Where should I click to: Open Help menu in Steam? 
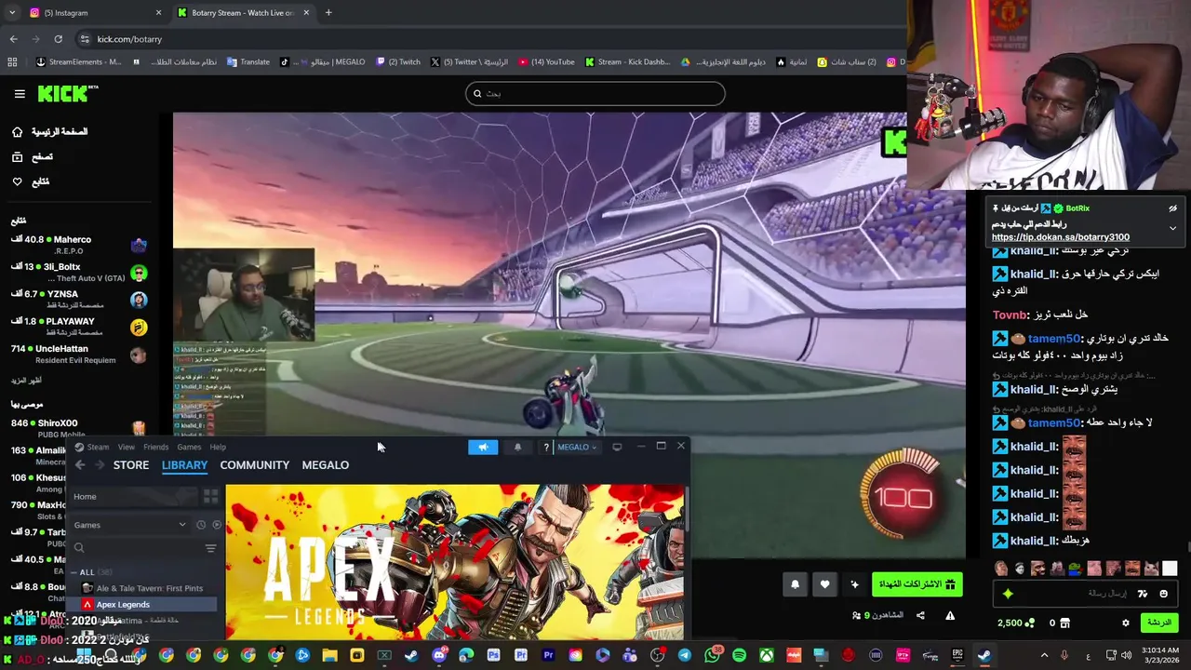tap(218, 447)
